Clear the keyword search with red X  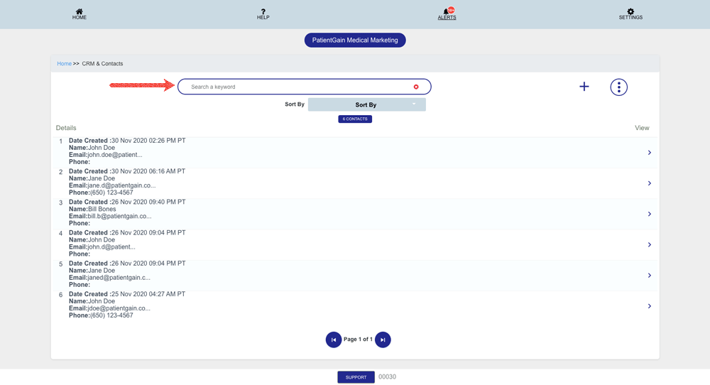point(416,87)
